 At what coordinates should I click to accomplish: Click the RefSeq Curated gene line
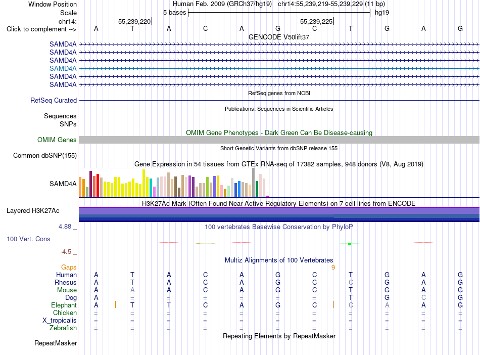point(279,100)
